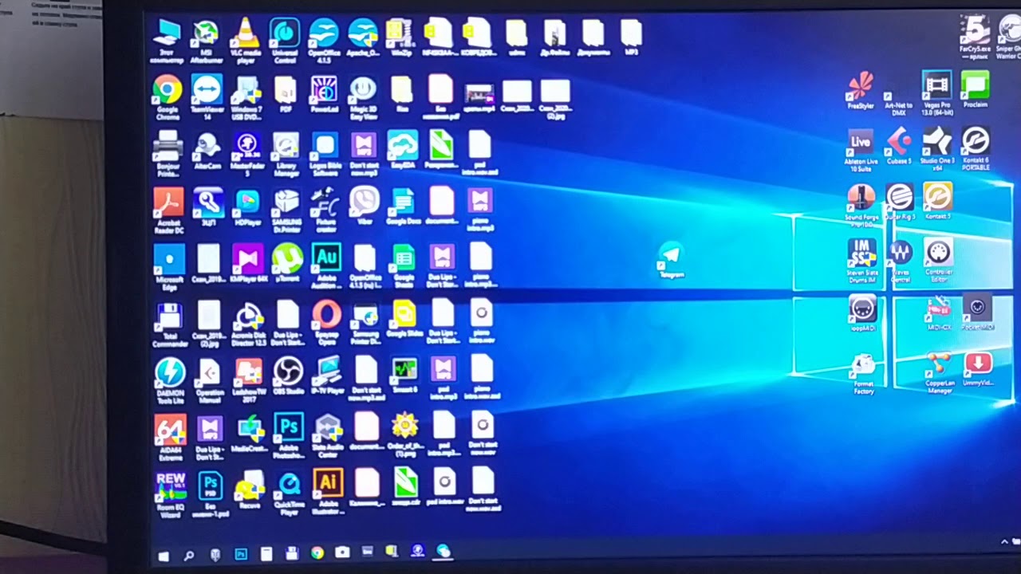Open the FarCry5.exe shortcut
This screenshot has height=574, width=1021.
tap(974, 37)
